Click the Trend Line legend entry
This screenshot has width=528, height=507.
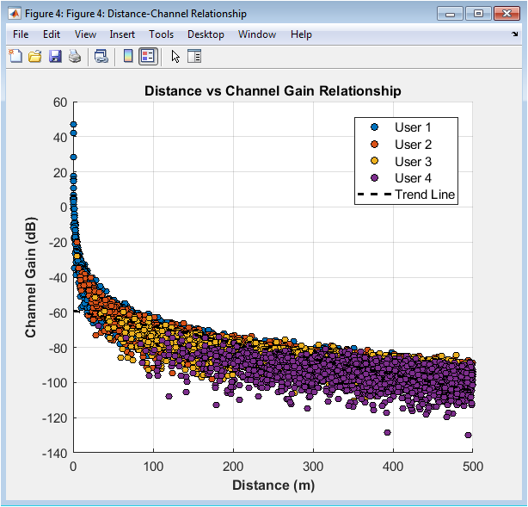point(425,195)
